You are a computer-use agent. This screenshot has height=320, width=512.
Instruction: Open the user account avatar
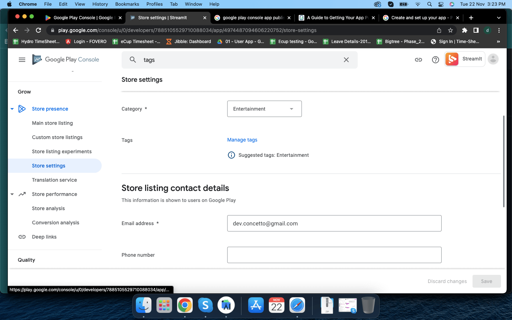click(493, 59)
